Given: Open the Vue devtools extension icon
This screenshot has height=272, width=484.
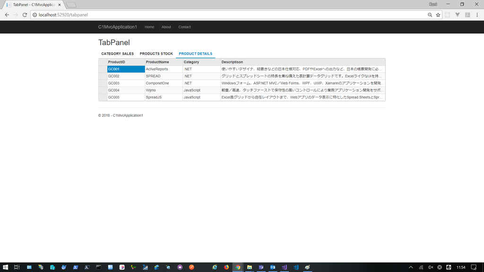Looking at the screenshot, I should coord(458,15).
